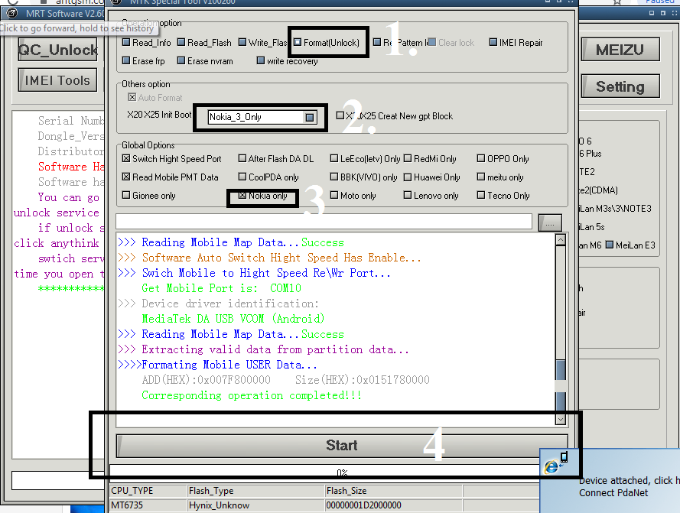Tick the Read_Flash checkbox

(181, 43)
